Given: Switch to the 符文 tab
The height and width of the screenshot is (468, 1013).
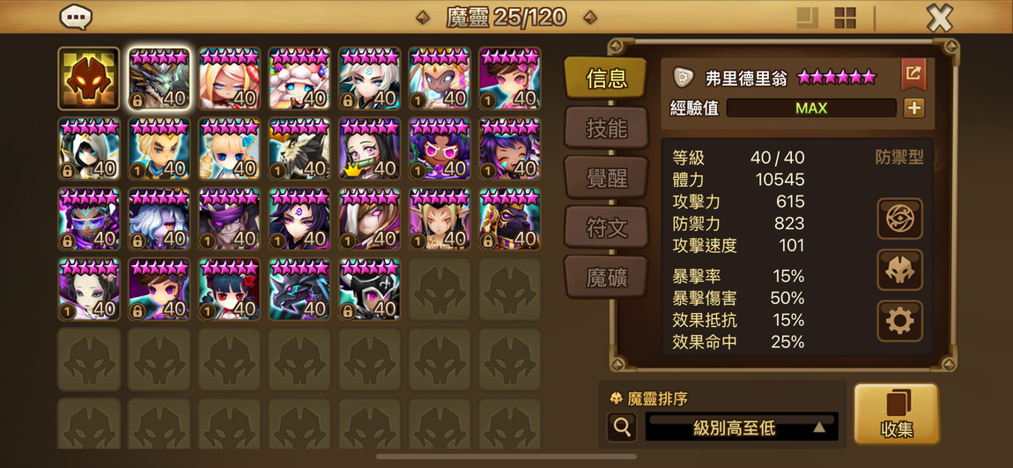Looking at the screenshot, I should (606, 227).
